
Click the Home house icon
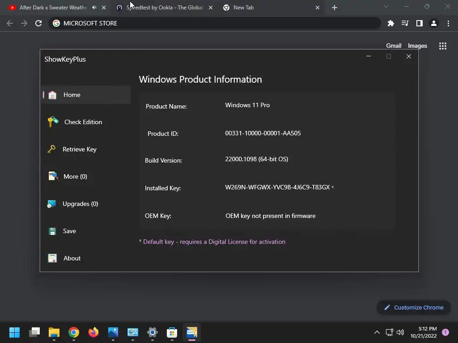52,95
